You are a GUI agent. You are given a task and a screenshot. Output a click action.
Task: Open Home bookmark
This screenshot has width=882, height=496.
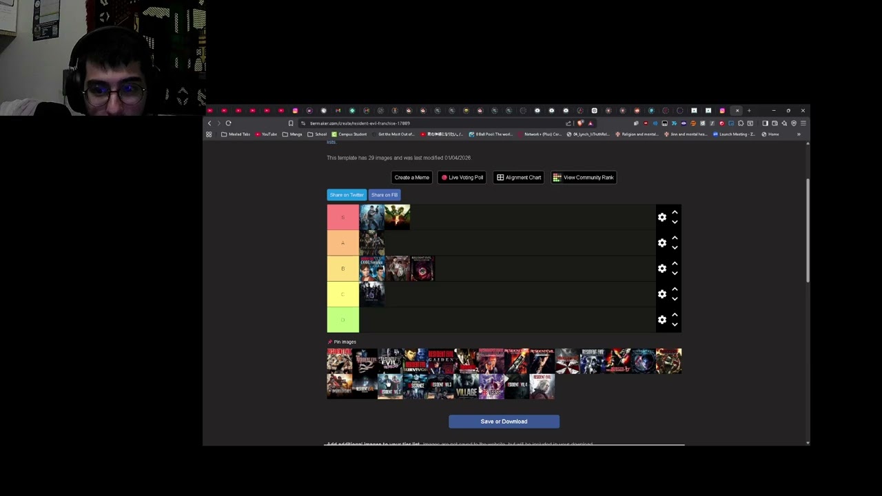770,134
